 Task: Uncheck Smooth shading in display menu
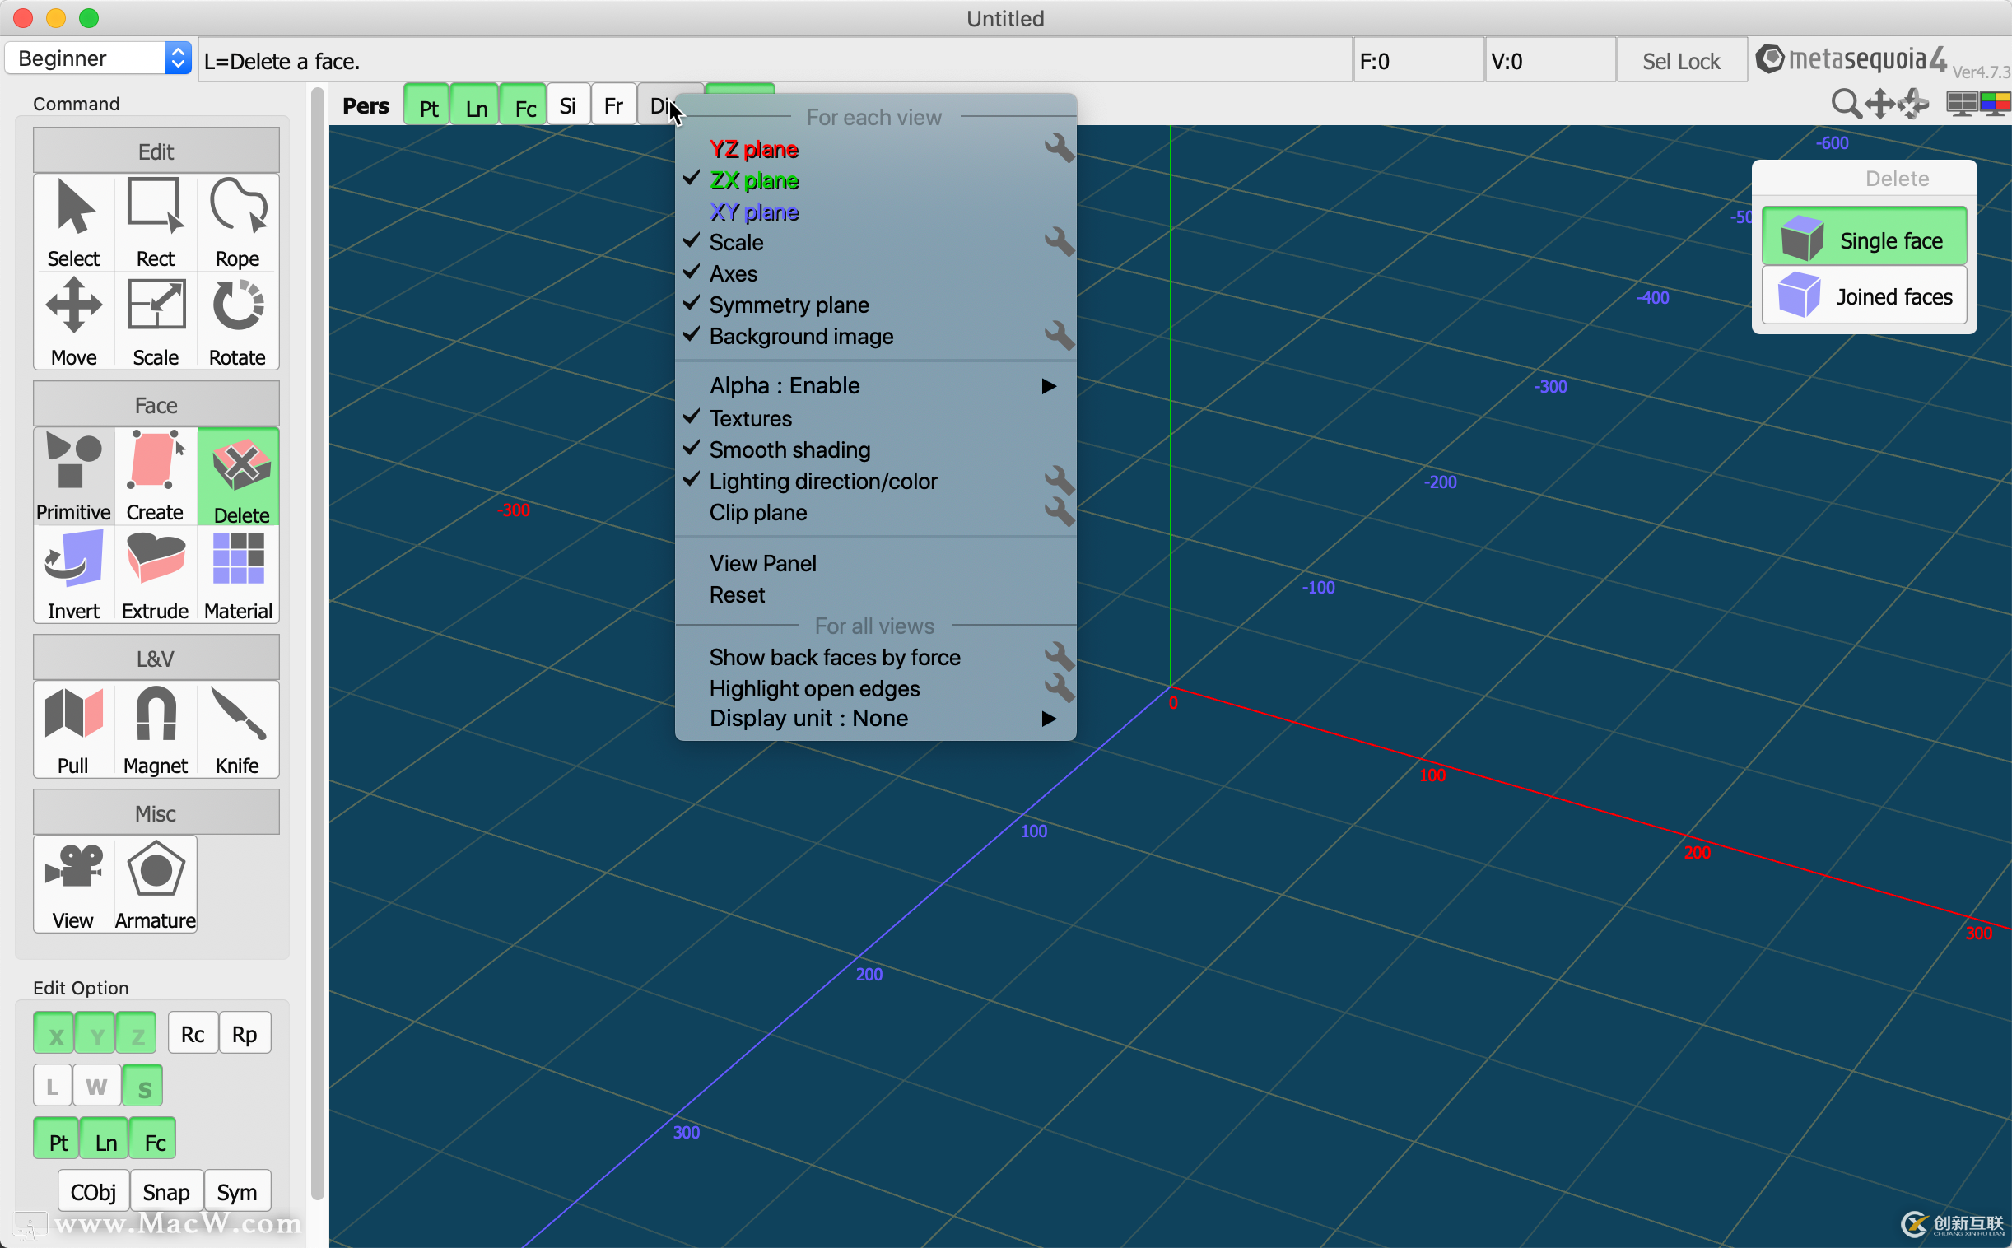[789, 449]
